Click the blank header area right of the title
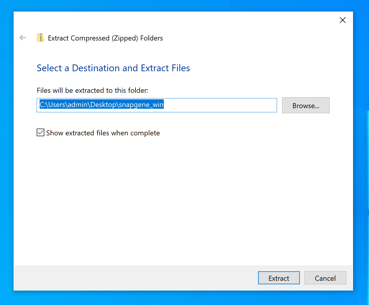This screenshot has width=369, height=305. coord(251,38)
